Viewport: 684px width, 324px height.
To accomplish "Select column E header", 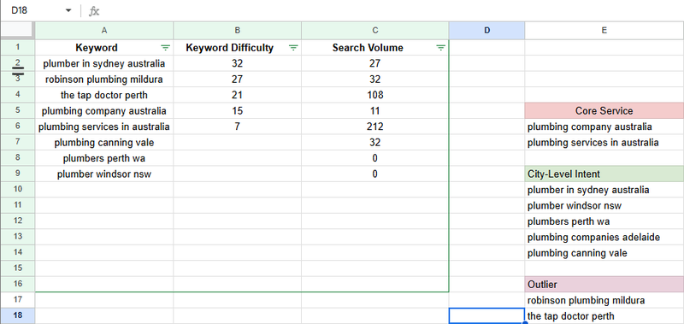I will coord(604,31).
